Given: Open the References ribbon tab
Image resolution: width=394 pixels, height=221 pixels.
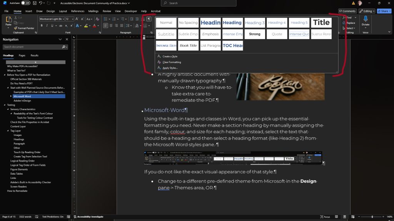Looking at the screenshot, I should (x=78, y=11).
